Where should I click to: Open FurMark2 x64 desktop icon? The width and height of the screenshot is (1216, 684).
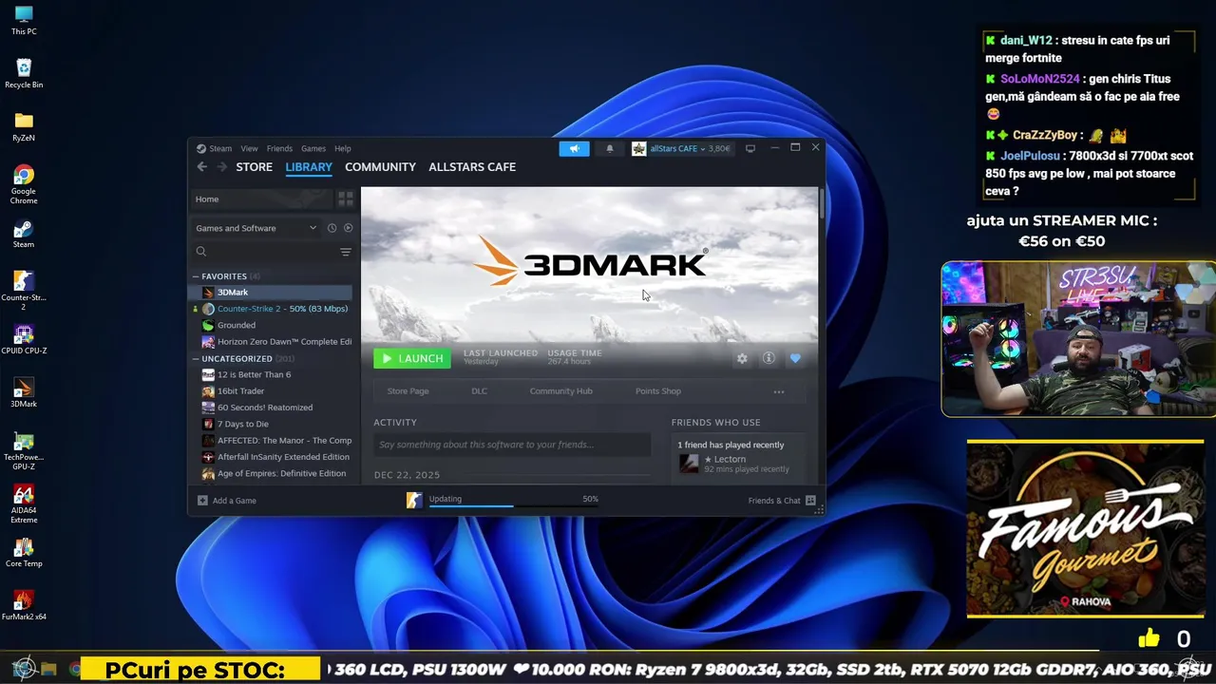[x=24, y=606]
